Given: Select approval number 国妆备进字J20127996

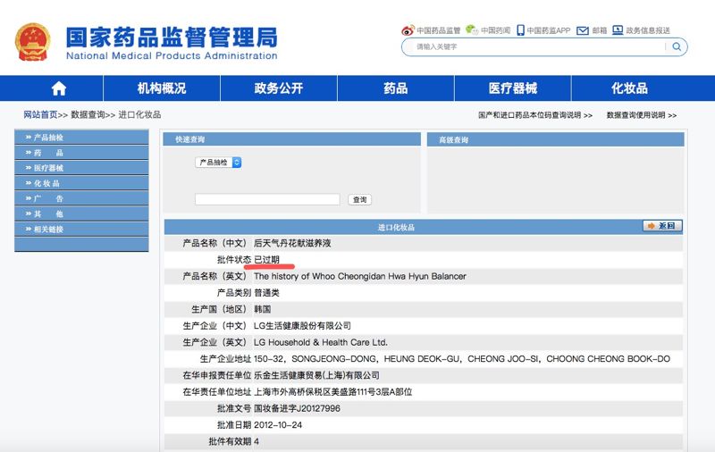Looking at the screenshot, I should (x=297, y=408).
